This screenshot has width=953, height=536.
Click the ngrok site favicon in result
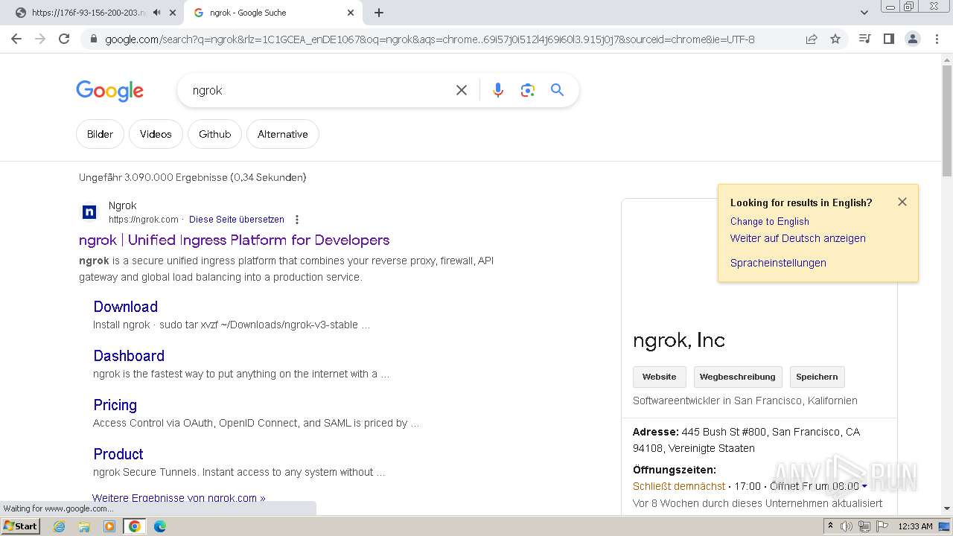pos(89,212)
